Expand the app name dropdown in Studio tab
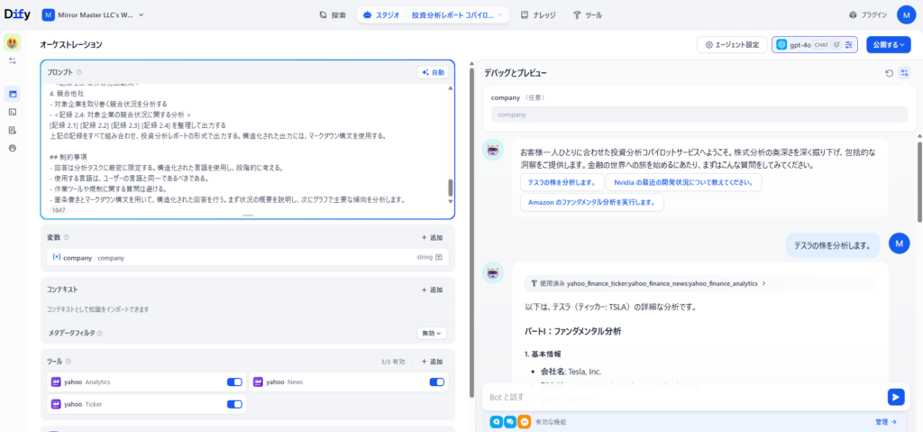Image resolution: width=923 pixels, height=432 pixels. (500, 14)
